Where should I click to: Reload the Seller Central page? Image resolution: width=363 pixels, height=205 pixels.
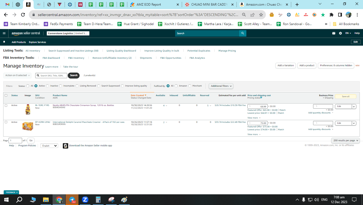[23, 15]
